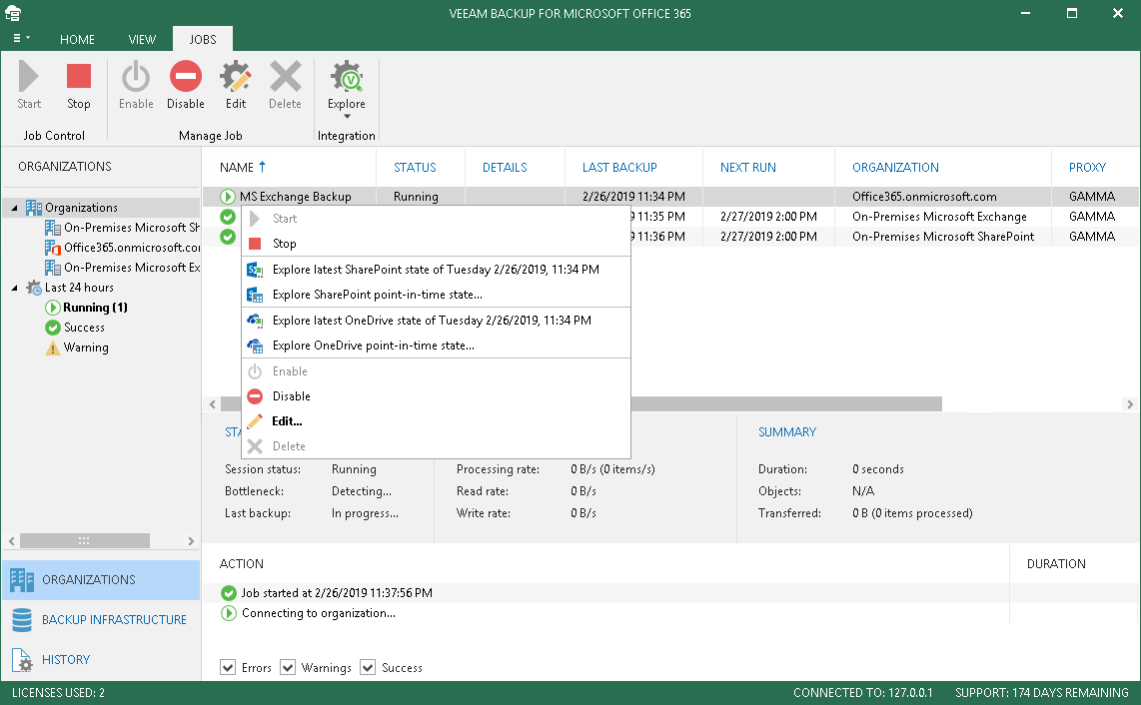Screen dimensions: 1141x705
Task: Click job list horizontal scrollbar right arrow
Action: (x=1129, y=404)
